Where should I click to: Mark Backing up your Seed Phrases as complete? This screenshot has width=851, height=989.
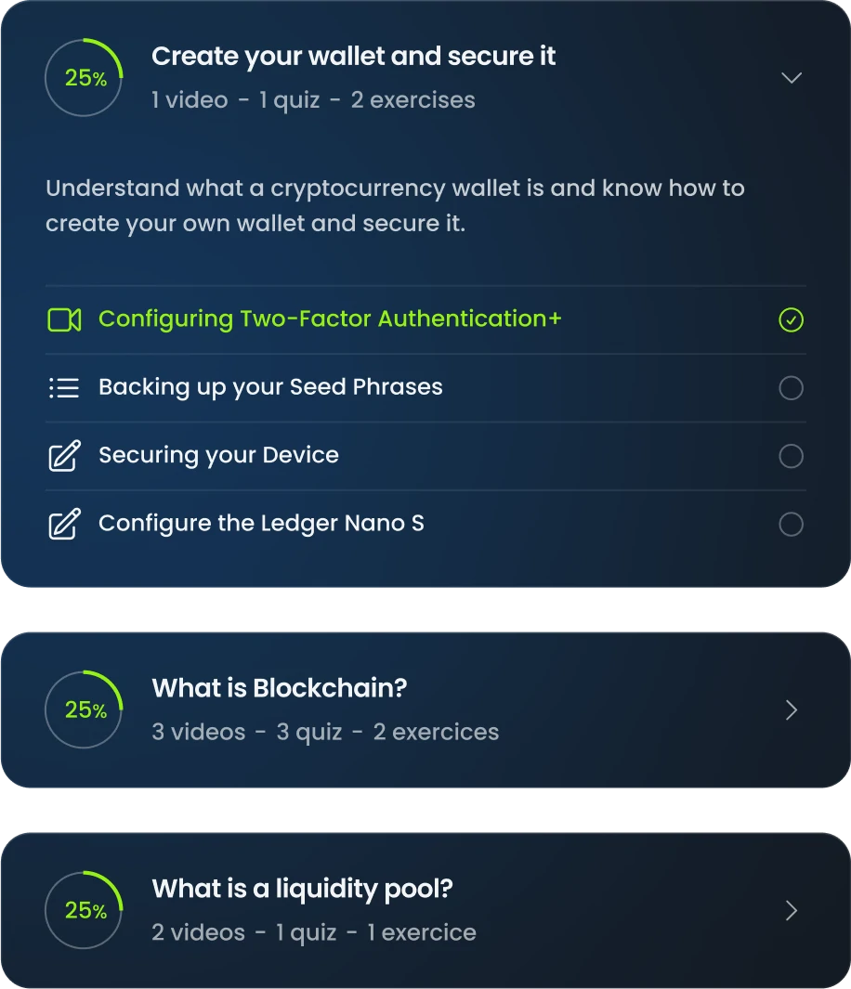click(x=791, y=388)
